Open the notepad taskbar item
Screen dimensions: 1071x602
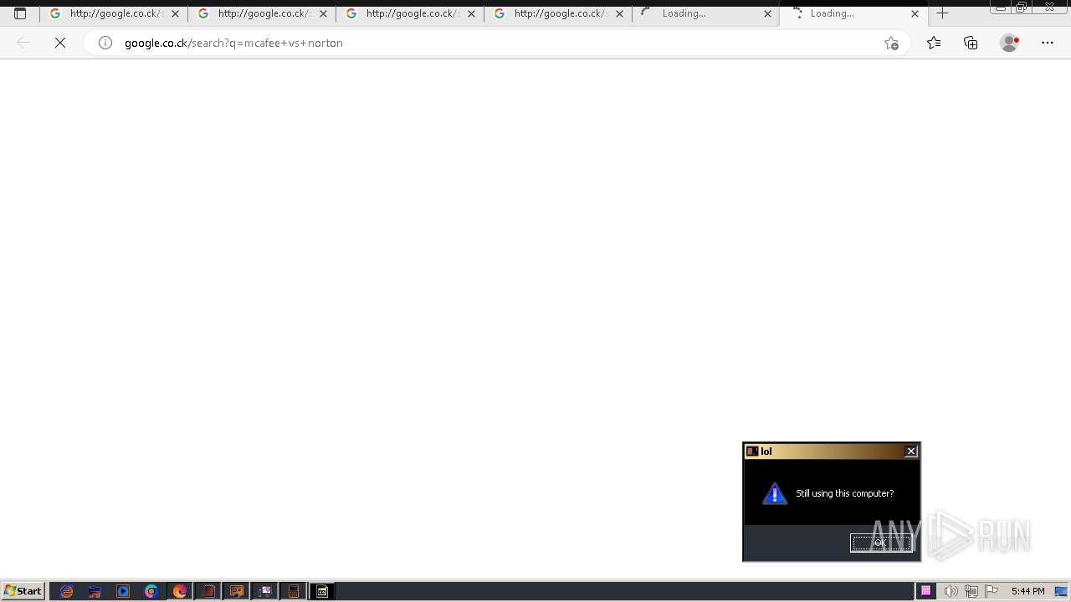pos(208,591)
